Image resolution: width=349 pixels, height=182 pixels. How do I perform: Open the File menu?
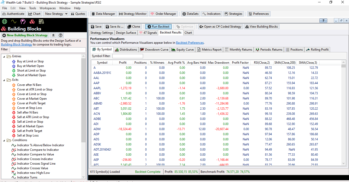pyautogui.click(x=5, y=8)
